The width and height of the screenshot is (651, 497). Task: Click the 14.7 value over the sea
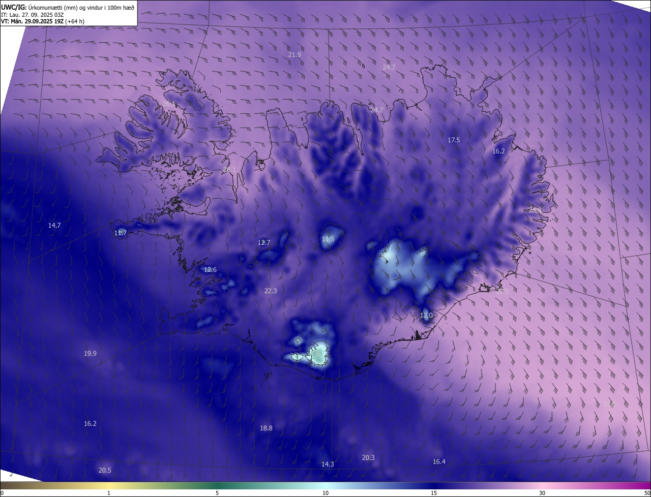[x=54, y=225]
